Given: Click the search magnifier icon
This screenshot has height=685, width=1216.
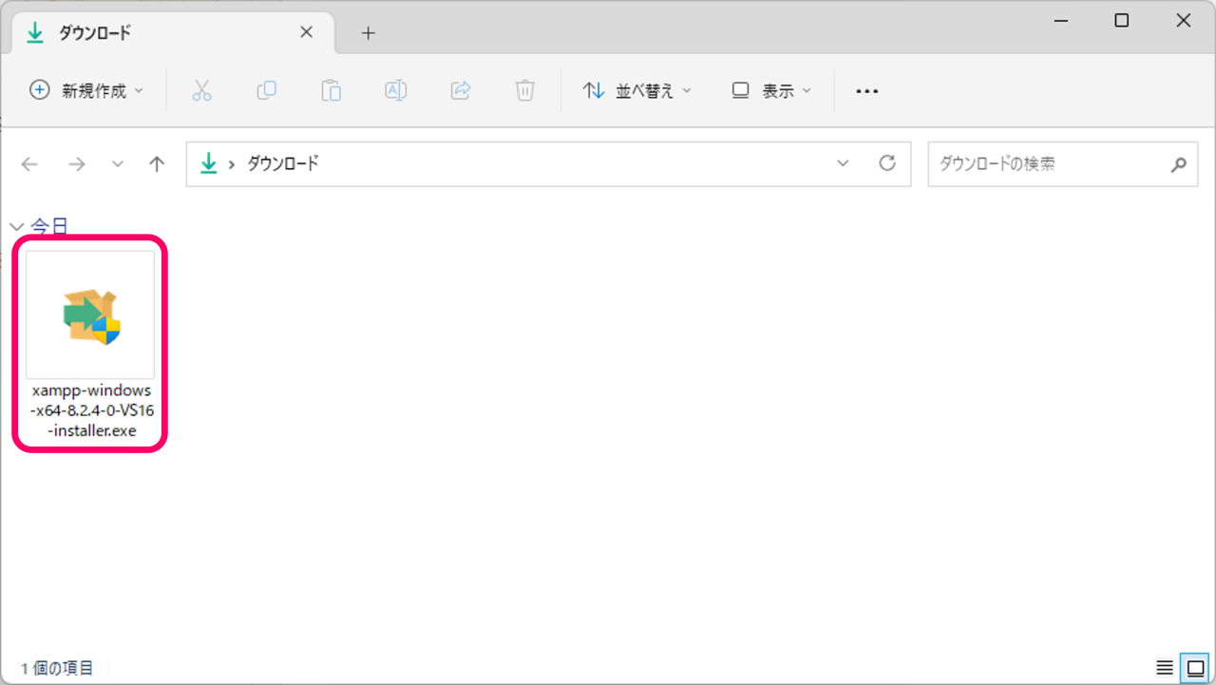Looking at the screenshot, I should 1178,164.
